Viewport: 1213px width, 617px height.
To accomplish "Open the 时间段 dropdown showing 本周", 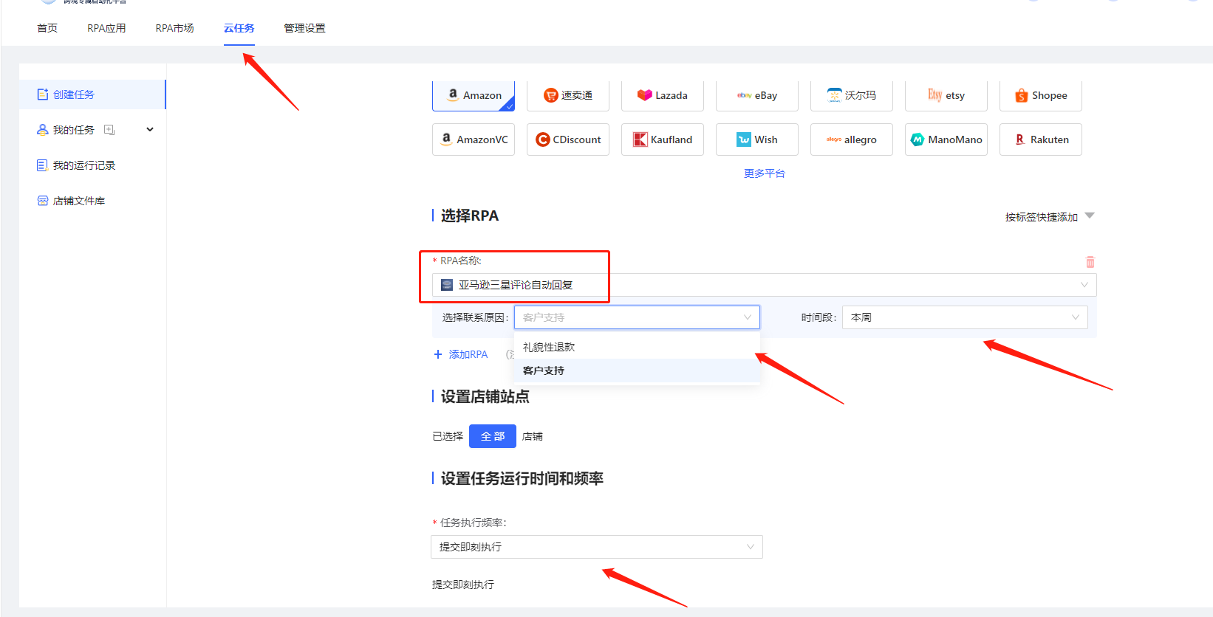I will pos(965,317).
